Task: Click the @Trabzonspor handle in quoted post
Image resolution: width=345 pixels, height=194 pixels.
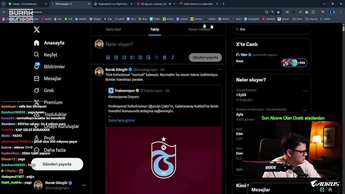Action: point(151,91)
